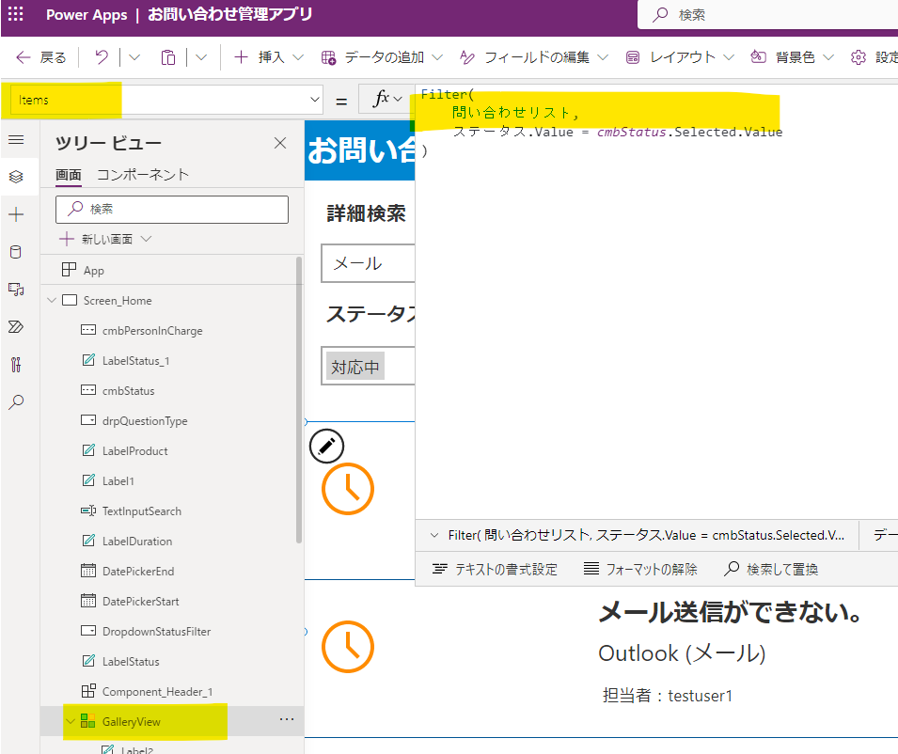898x754 pixels.
Task: Select Screen_Home in tree view
Action: click(x=118, y=301)
